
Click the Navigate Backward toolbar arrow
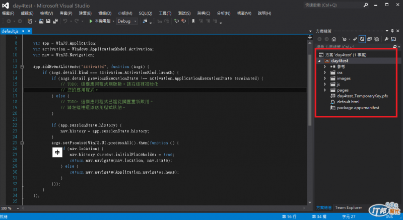click(9, 21)
